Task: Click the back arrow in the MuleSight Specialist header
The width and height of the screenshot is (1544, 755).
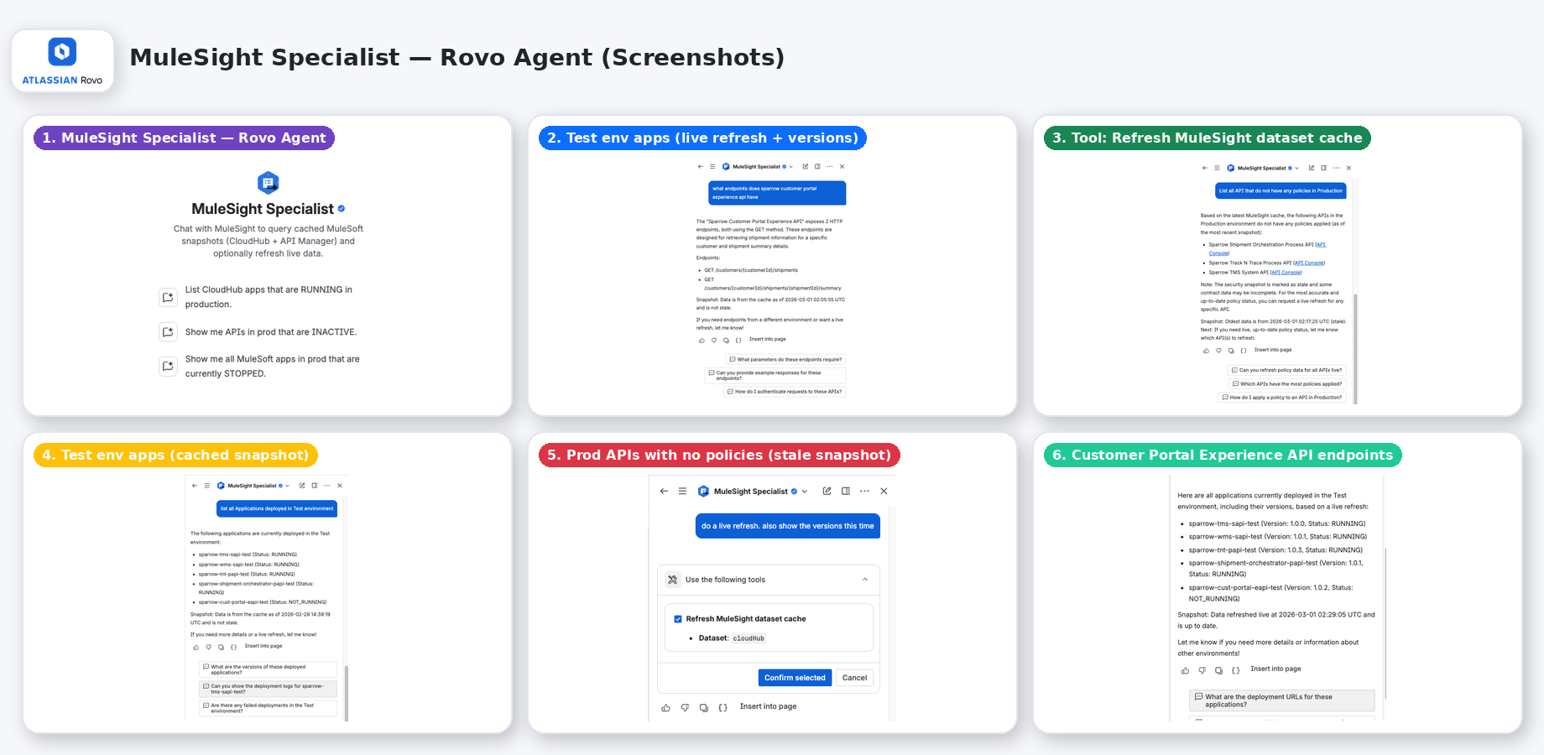Action: 664,491
